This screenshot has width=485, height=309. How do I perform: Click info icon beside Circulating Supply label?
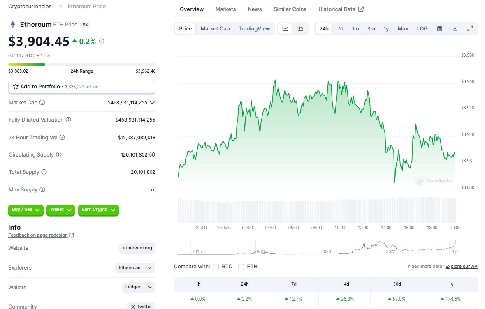click(58, 154)
